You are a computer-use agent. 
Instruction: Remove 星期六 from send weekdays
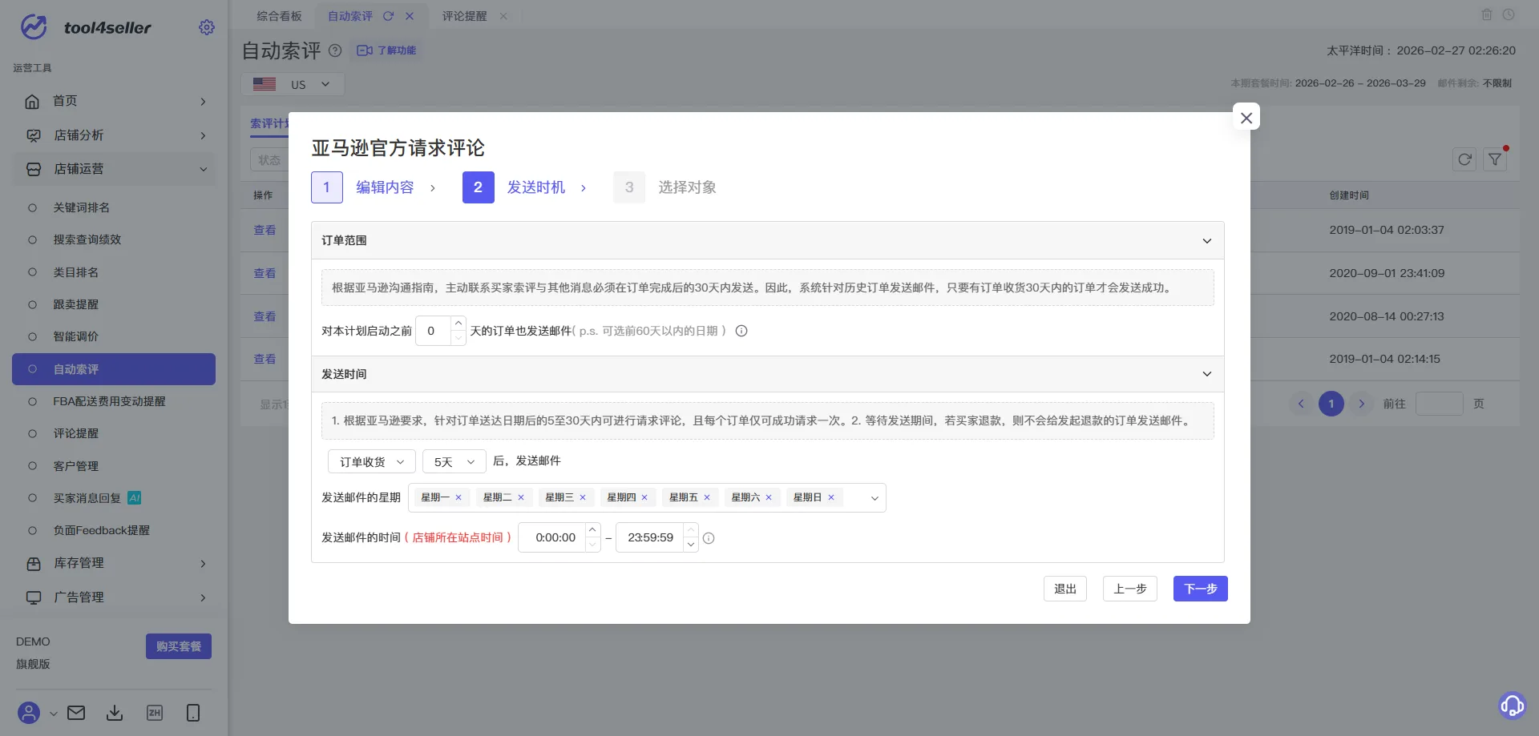769,497
